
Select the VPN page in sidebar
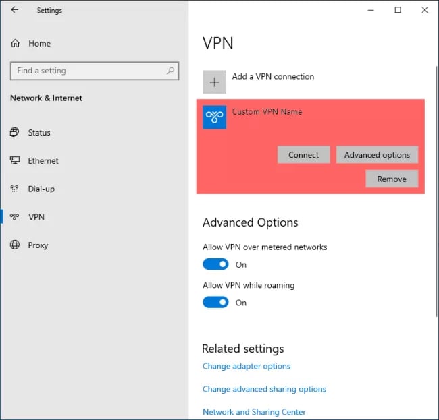(x=36, y=217)
